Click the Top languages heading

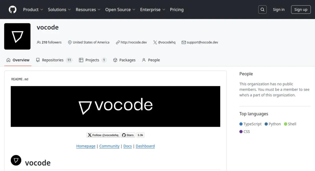254,114
